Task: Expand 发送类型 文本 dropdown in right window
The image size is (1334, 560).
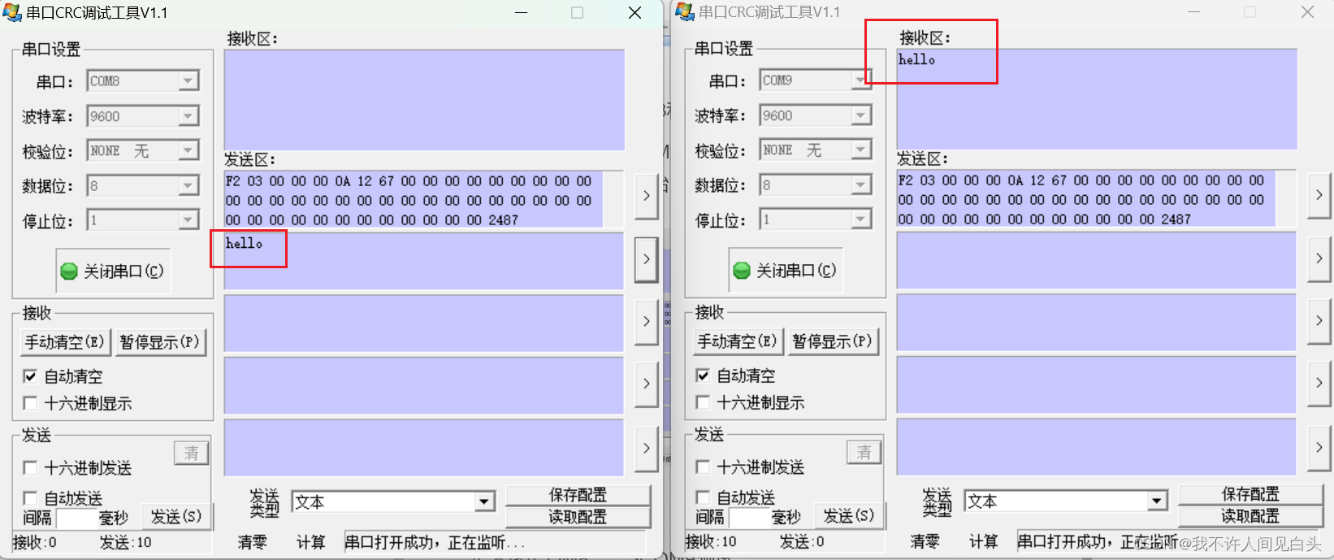Action: [x=1158, y=501]
